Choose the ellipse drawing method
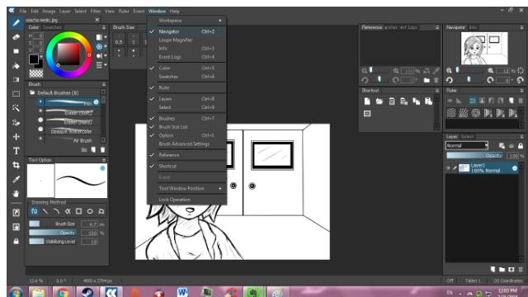Image resolution: width=528 pixels, height=297 pixels. coord(90,211)
